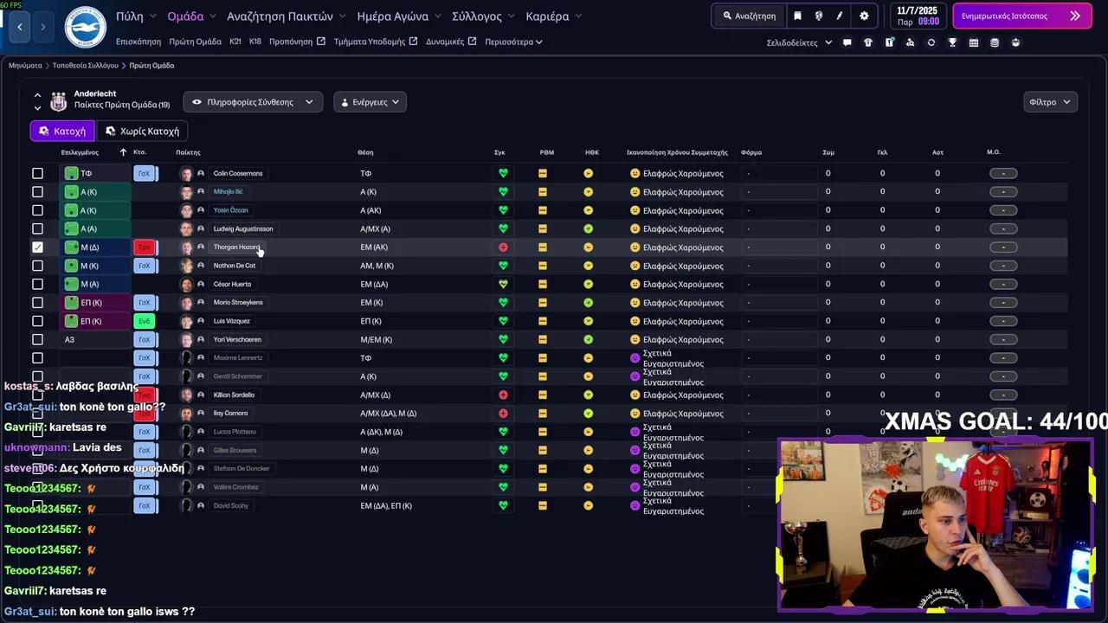Switch squad with the up/down arrows beside Anderlecht
Image resolution: width=1108 pixels, height=623 pixels.
[37, 102]
